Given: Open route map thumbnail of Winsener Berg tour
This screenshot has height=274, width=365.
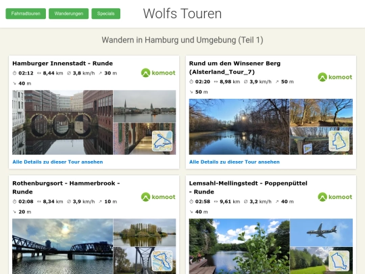Looking at the screenshot, I should (x=339, y=141).
